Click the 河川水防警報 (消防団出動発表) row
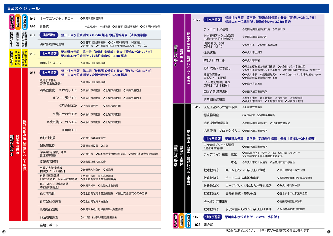This screenshot has width=333, height=236. pyautogui.click(x=99, y=82)
